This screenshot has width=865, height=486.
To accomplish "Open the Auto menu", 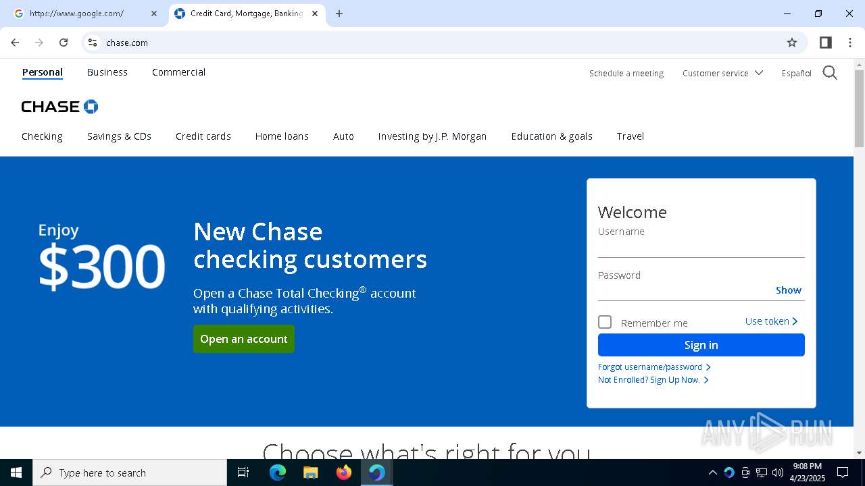I will click(x=343, y=136).
